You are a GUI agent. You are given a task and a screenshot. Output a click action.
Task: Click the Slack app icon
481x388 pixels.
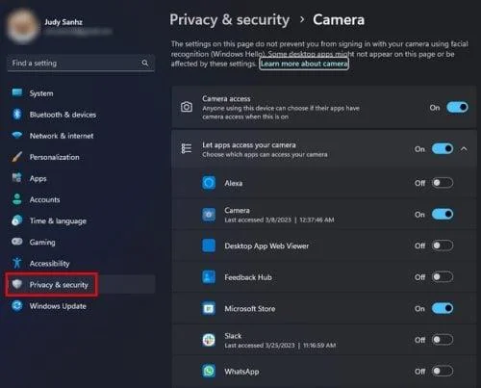209,340
